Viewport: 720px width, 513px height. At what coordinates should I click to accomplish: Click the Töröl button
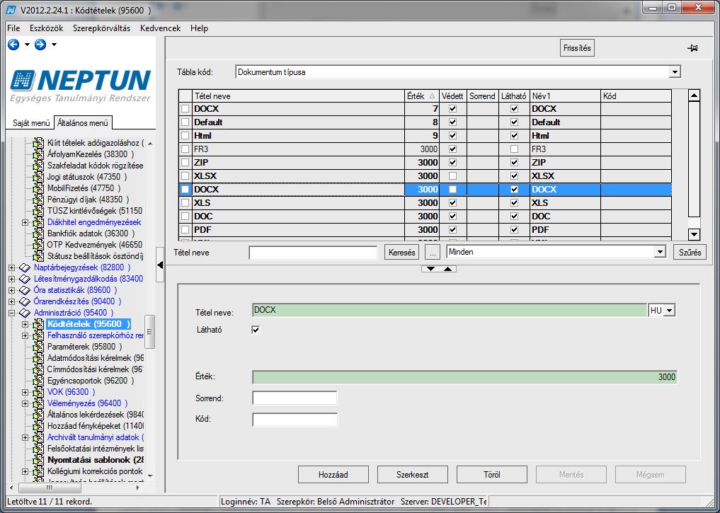[492, 475]
